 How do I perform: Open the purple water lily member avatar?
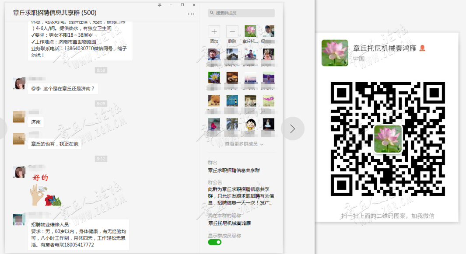click(x=214, y=77)
